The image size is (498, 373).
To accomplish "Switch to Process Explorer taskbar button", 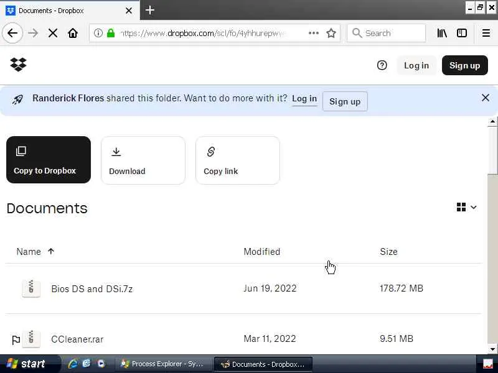I will (x=162, y=364).
